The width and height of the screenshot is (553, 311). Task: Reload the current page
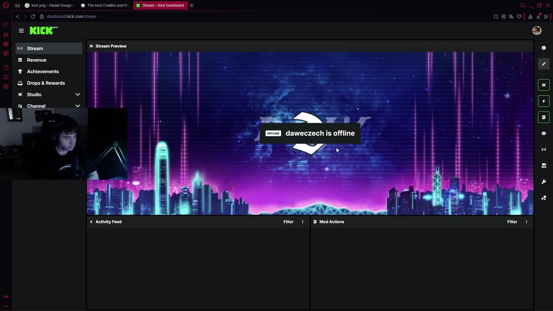pos(33,16)
